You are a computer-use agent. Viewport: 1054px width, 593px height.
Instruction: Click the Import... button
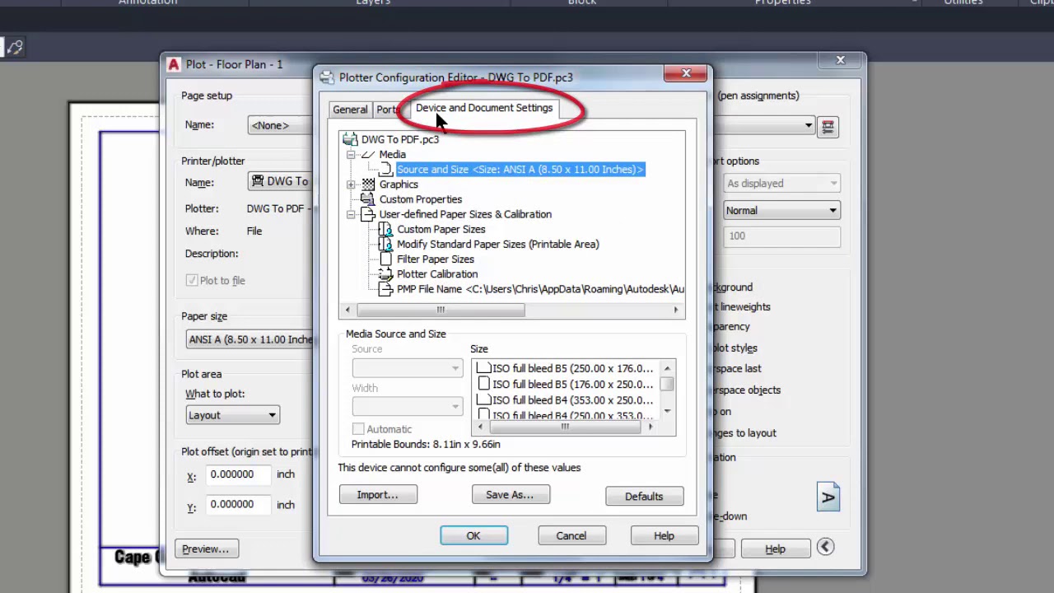(378, 495)
